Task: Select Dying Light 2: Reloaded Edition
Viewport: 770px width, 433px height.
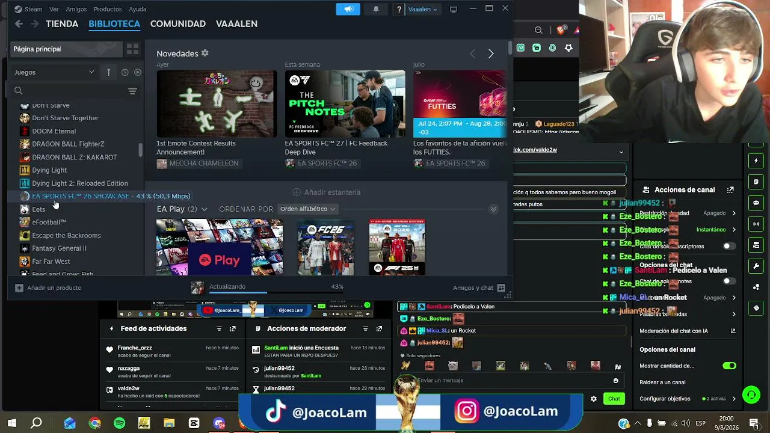Action: (x=79, y=183)
